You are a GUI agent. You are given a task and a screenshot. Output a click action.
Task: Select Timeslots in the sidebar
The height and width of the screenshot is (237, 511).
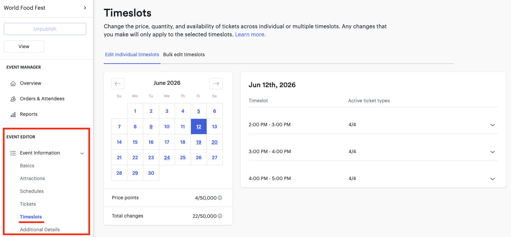click(31, 217)
